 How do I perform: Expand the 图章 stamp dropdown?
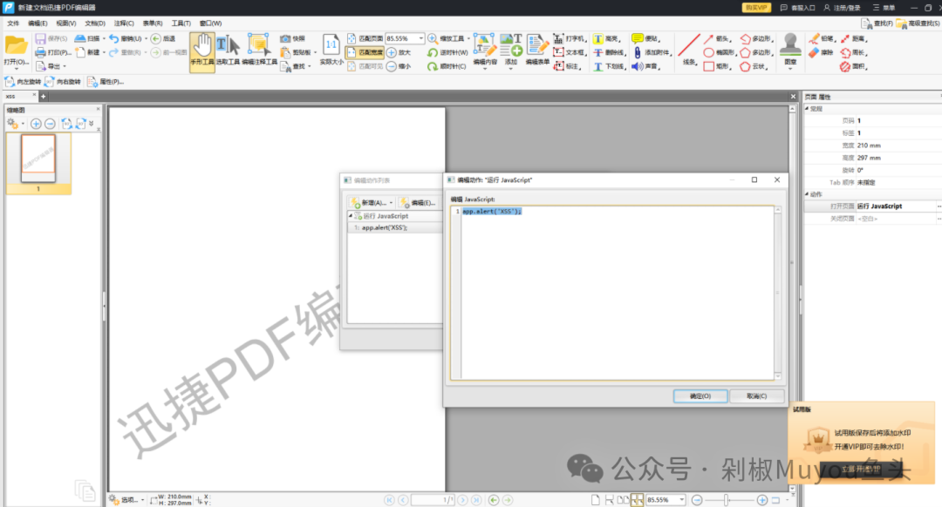click(790, 69)
